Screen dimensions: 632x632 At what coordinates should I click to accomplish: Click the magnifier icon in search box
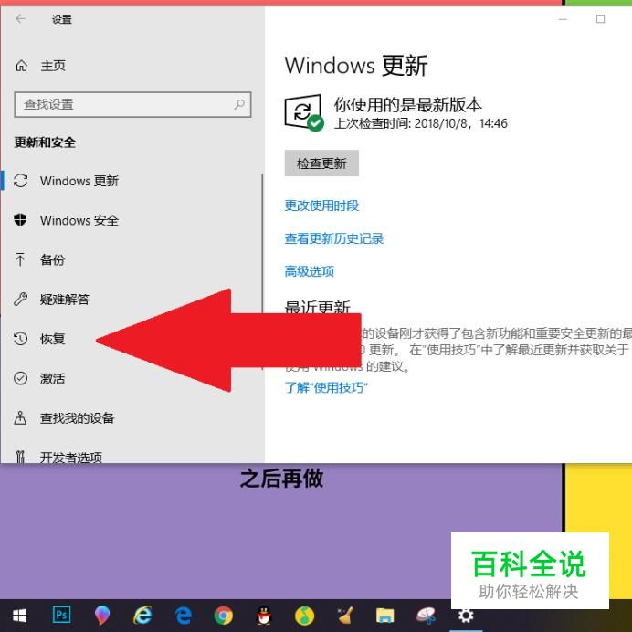[x=239, y=104]
